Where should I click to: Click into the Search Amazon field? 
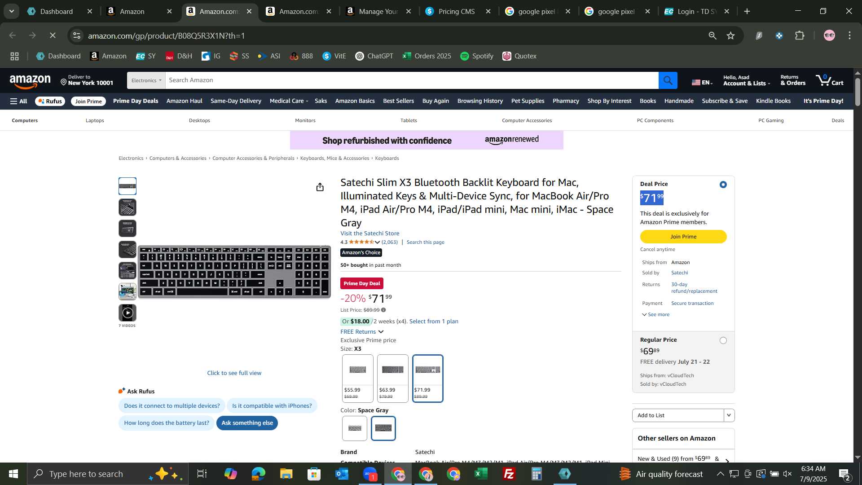click(412, 80)
